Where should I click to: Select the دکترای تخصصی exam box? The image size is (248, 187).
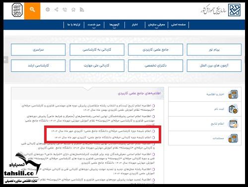coord(155,65)
